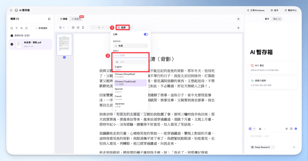Toggle checkbox for 朱自清｜背影.pdf
Image resolution: width=308 pixels, height=161 pixels.
click(x=12, y=44)
